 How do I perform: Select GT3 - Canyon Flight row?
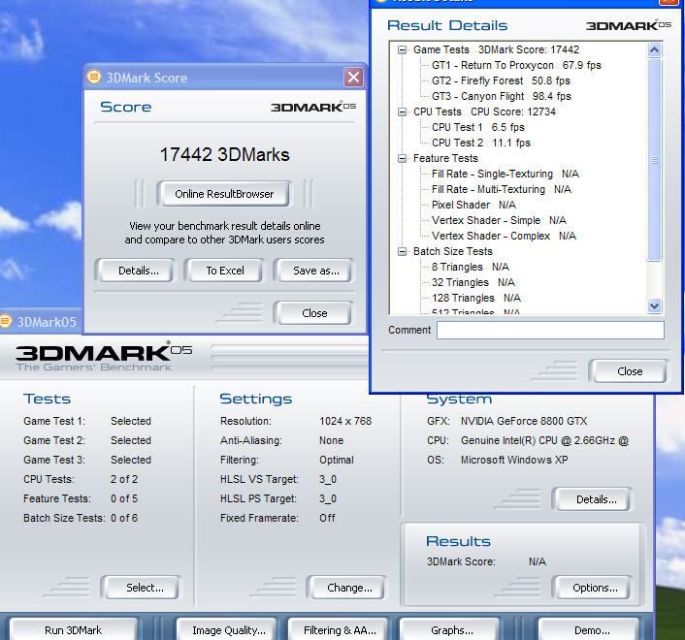pos(501,96)
